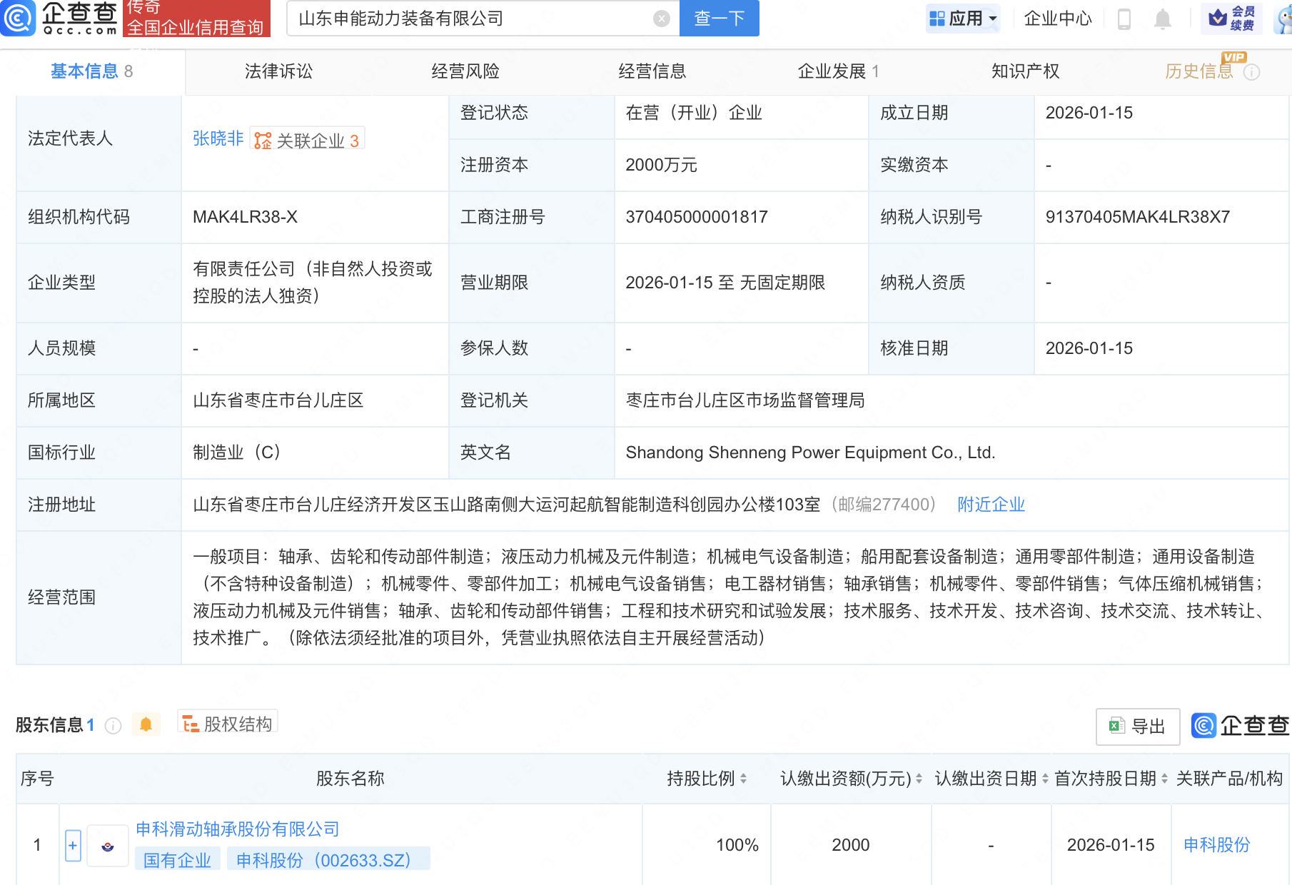Open the 应用 dropdown menu
The height and width of the screenshot is (885, 1292).
[963, 19]
